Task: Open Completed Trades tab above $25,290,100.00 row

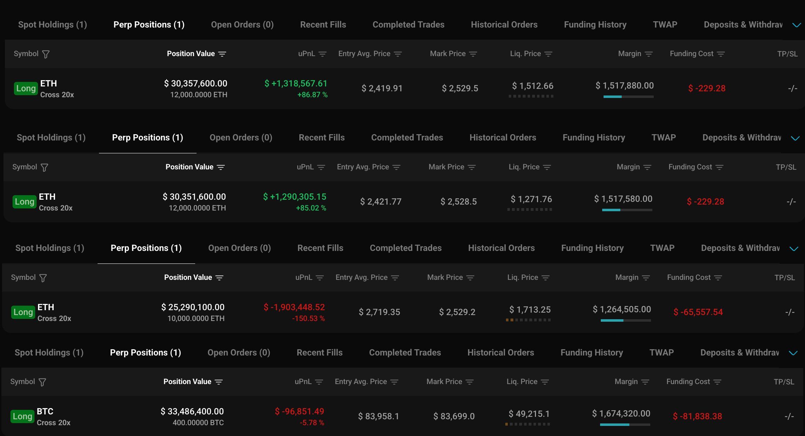Action: [x=406, y=248]
